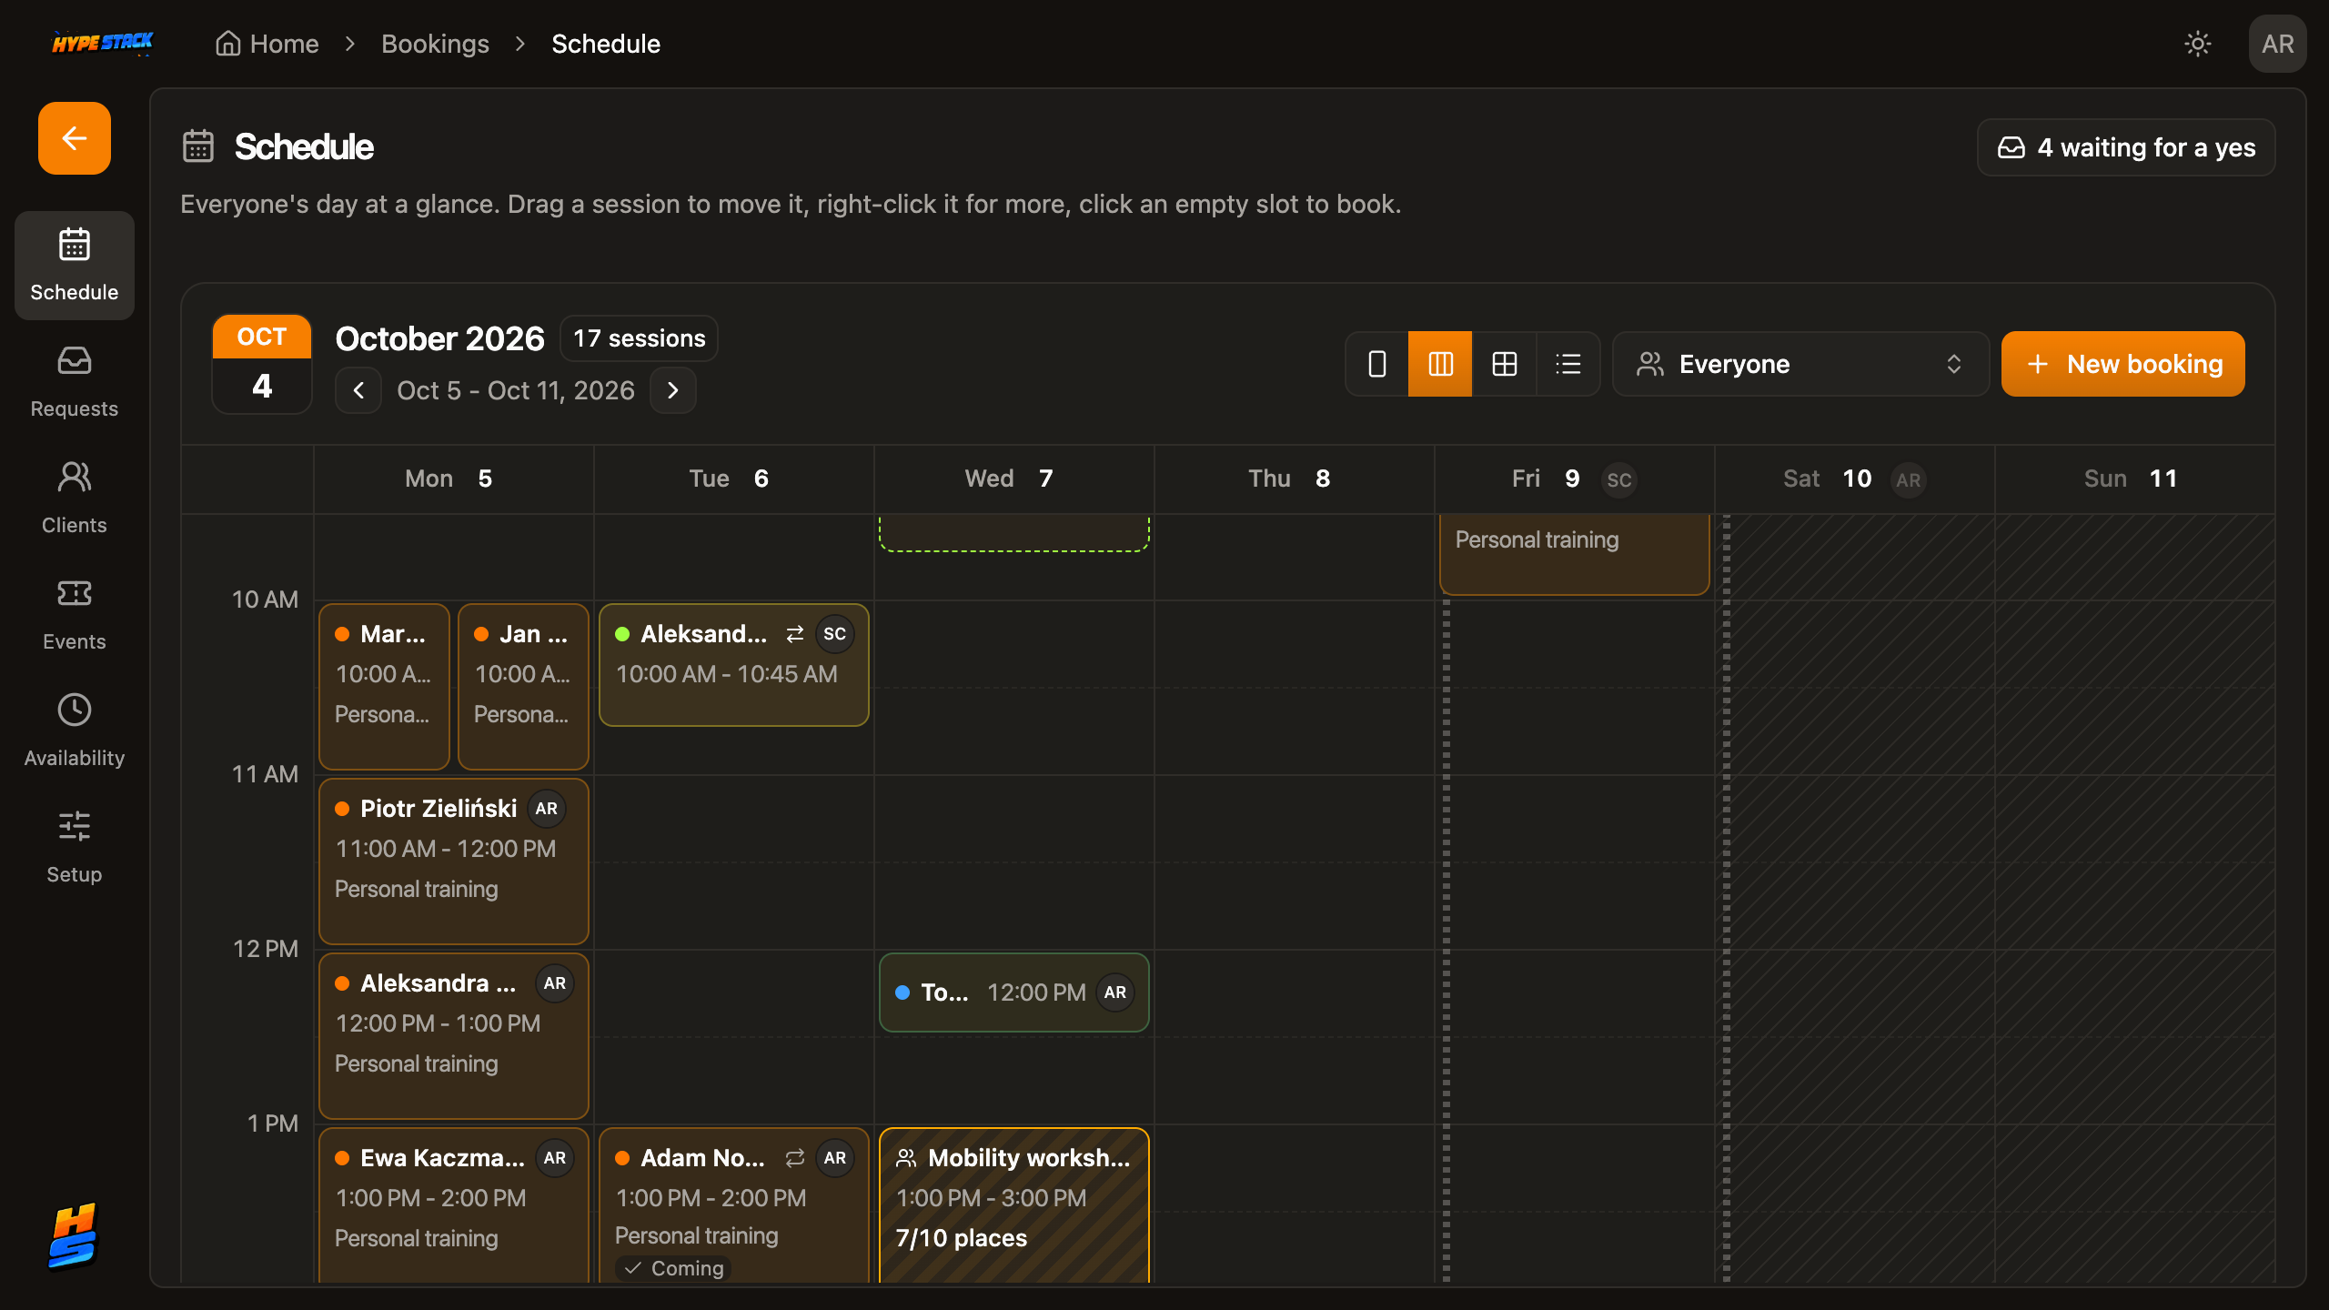The width and height of the screenshot is (2329, 1310).
Task: Go to the next week
Action: [x=673, y=390]
